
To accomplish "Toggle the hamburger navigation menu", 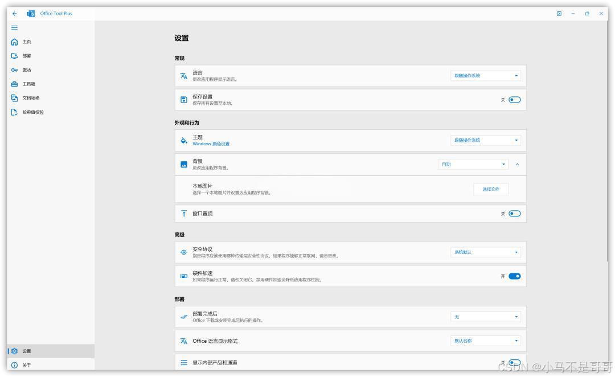I will [14, 27].
